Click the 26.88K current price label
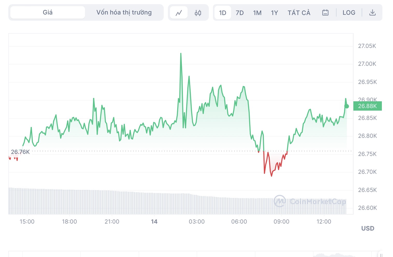 point(367,106)
